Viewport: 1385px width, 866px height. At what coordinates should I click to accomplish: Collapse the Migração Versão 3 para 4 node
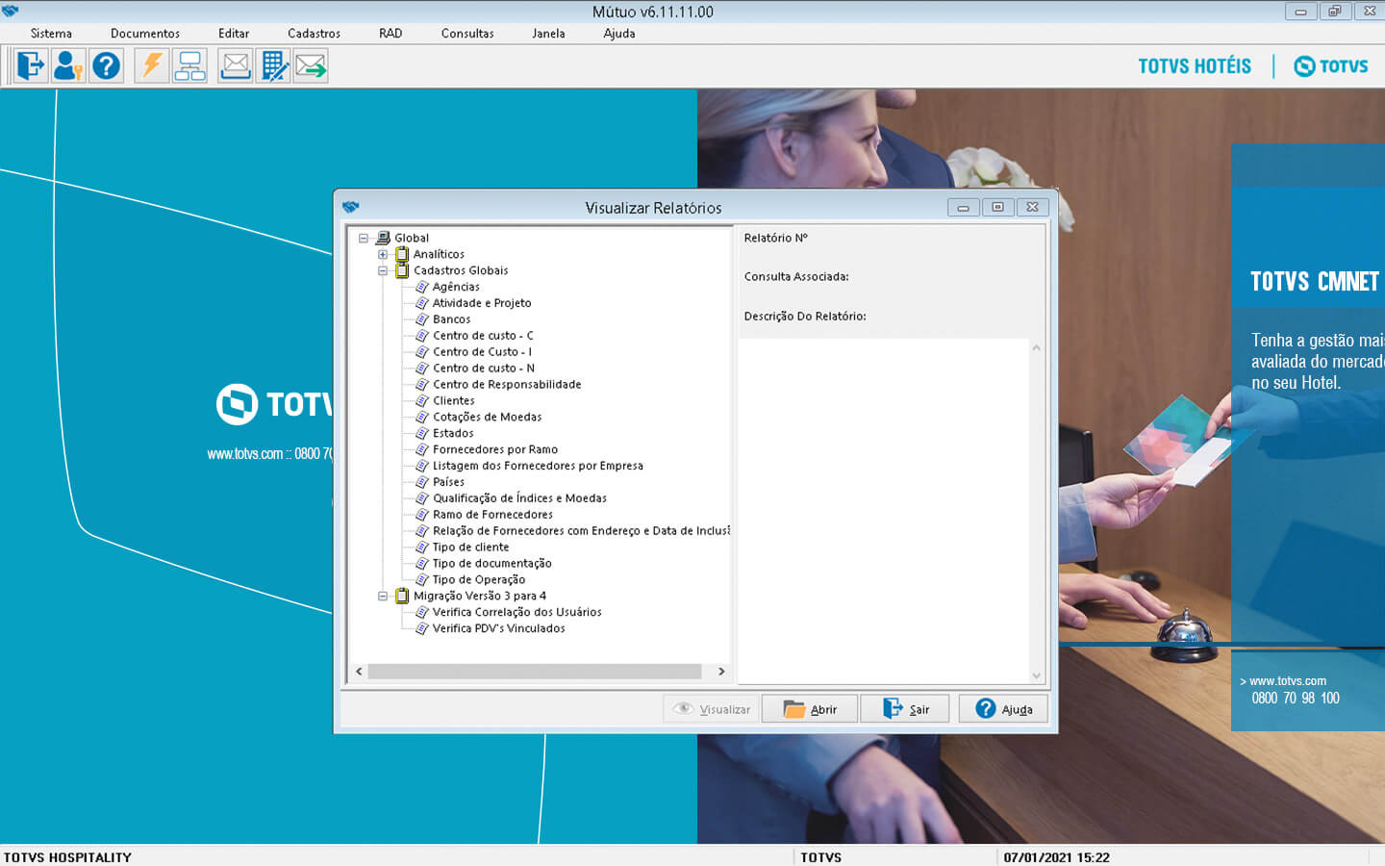coord(383,597)
